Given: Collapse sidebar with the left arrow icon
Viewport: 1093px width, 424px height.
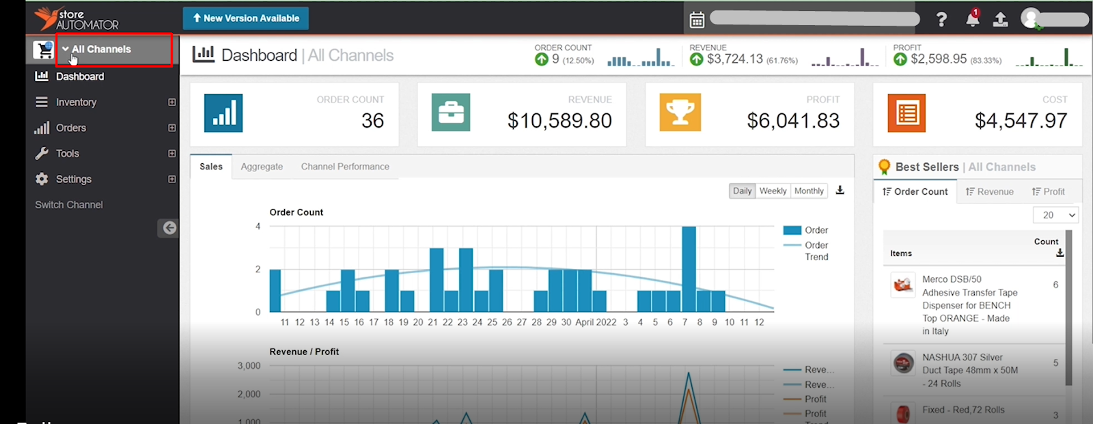Looking at the screenshot, I should point(169,228).
